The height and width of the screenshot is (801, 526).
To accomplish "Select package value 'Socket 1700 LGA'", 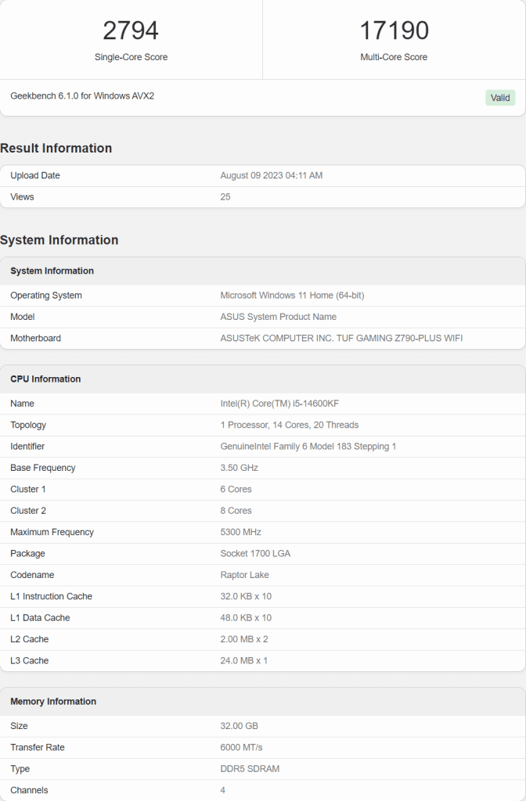I will coord(256,554).
